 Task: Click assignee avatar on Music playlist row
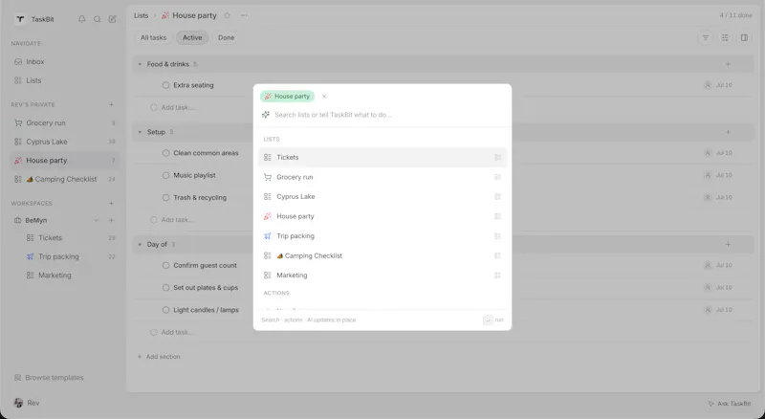[708, 175]
